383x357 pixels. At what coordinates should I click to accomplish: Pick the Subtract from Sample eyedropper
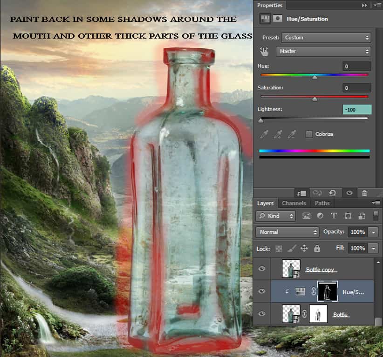(x=292, y=134)
